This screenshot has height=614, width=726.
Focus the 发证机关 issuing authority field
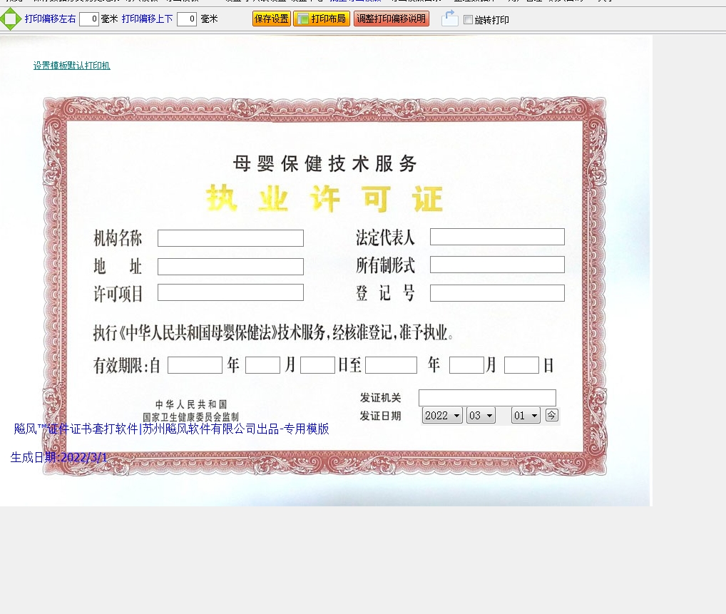(487, 398)
